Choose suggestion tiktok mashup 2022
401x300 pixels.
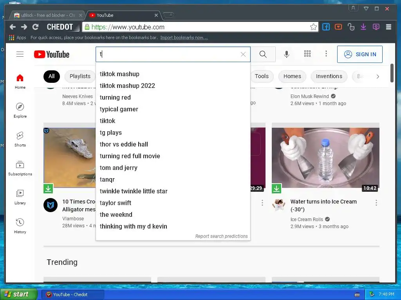(173, 86)
